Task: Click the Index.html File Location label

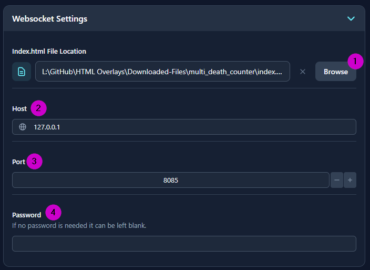Action: 49,51
